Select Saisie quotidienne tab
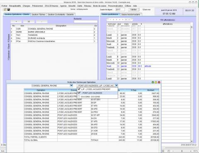 point(110,14)
